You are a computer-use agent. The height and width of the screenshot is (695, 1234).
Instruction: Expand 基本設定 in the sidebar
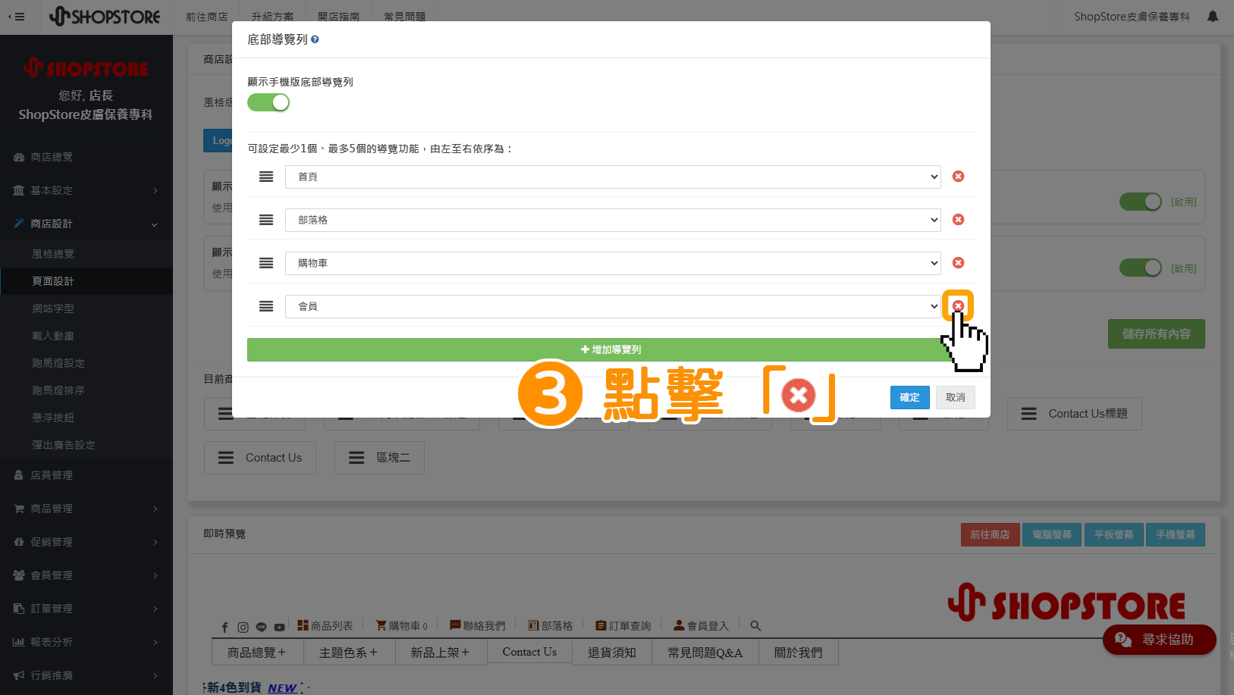(x=86, y=190)
